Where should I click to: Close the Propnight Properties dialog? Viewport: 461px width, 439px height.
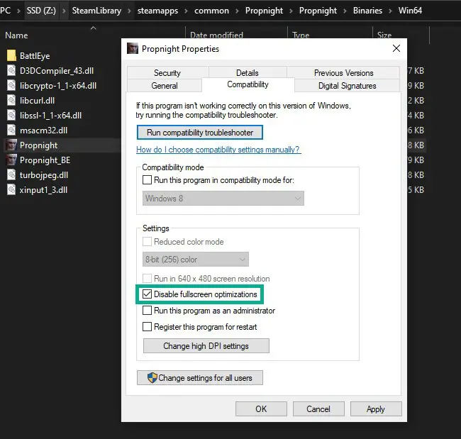point(396,48)
